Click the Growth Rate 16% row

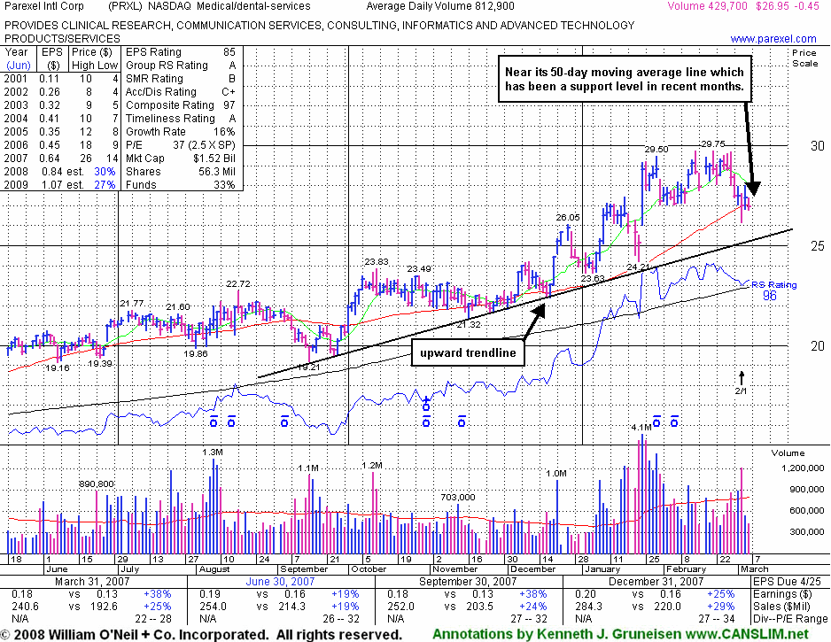180,131
